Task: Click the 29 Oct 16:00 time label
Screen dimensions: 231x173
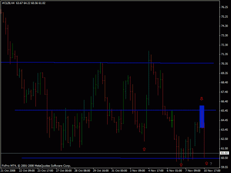Action: tap(101, 171)
